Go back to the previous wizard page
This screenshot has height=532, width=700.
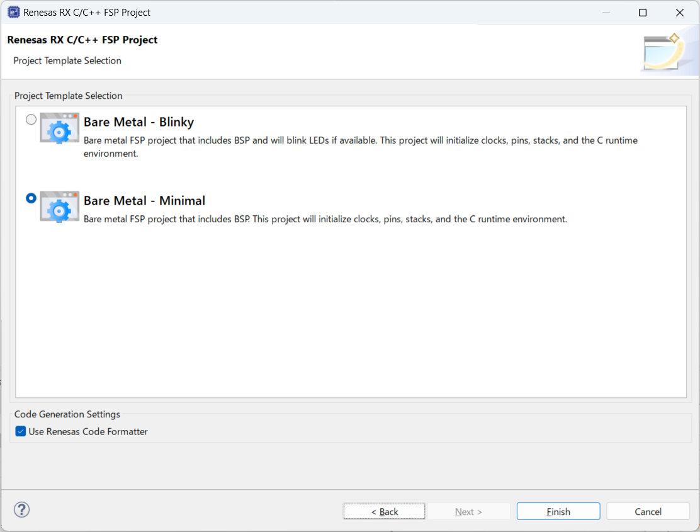pos(385,511)
